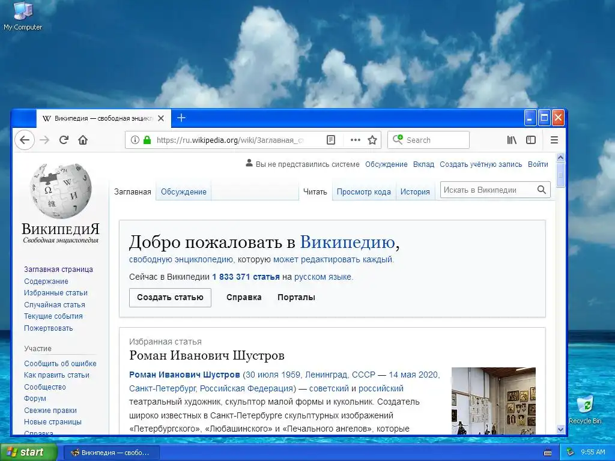Go back with the browser back arrow
The height and width of the screenshot is (461, 615).
(24, 140)
